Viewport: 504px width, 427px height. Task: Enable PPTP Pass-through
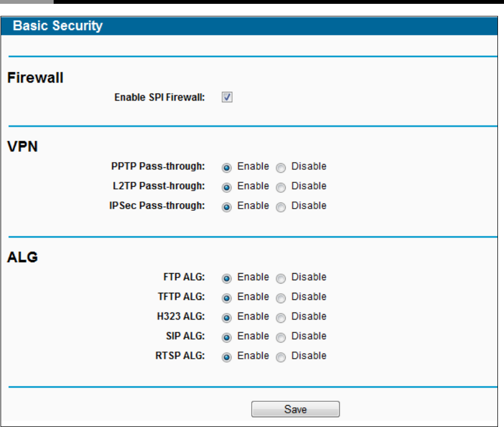227,168
